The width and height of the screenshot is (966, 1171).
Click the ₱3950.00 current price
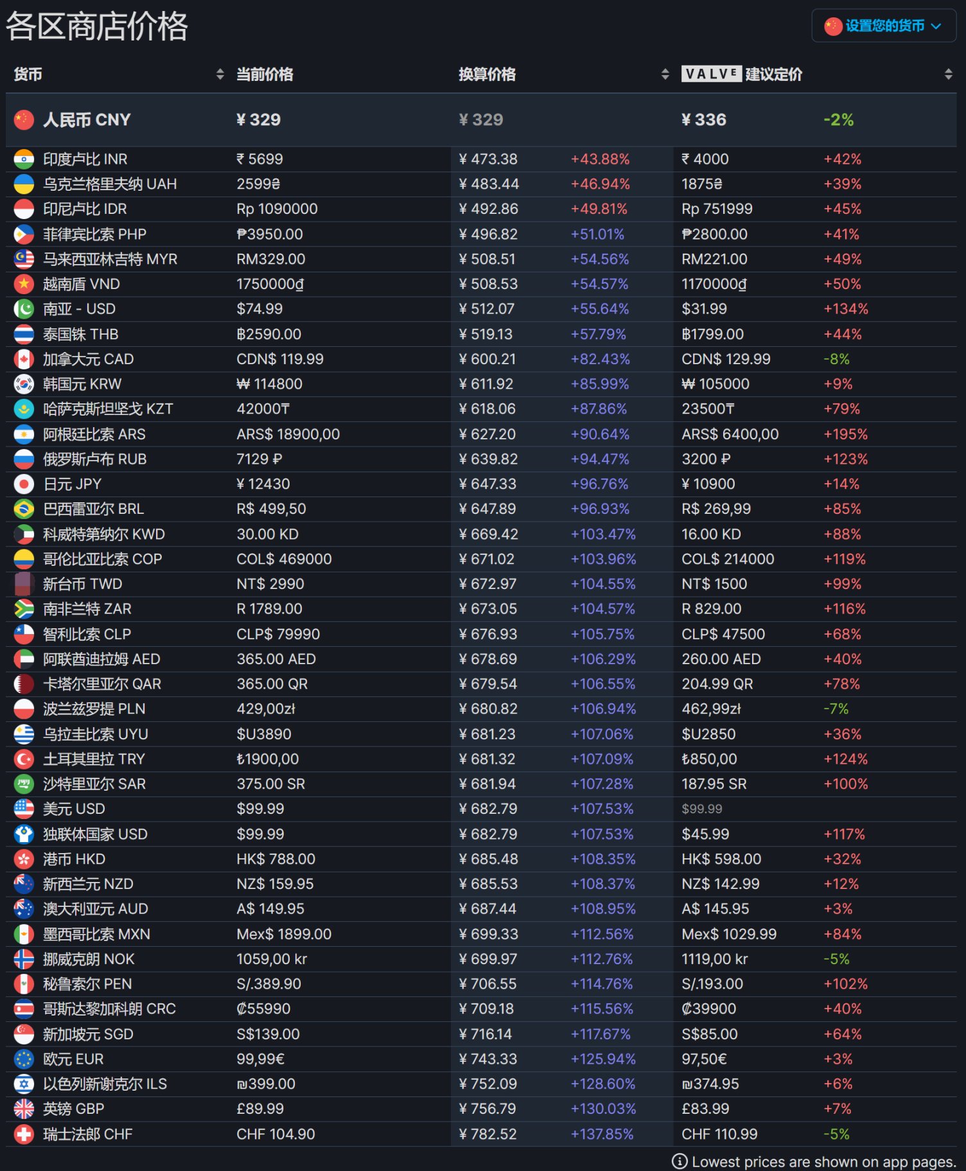pyautogui.click(x=270, y=234)
